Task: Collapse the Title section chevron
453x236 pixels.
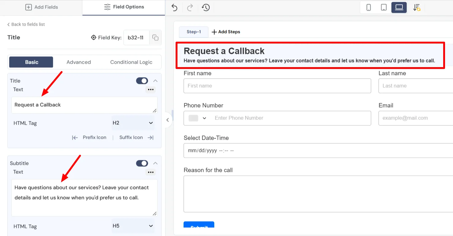Action: [x=155, y=81]
